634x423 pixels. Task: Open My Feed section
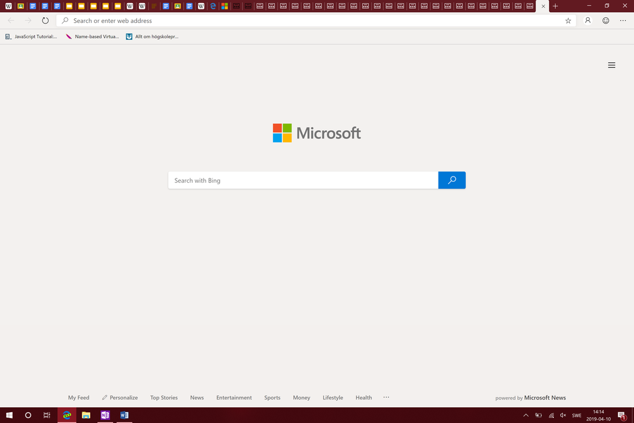tap(79, 398)
